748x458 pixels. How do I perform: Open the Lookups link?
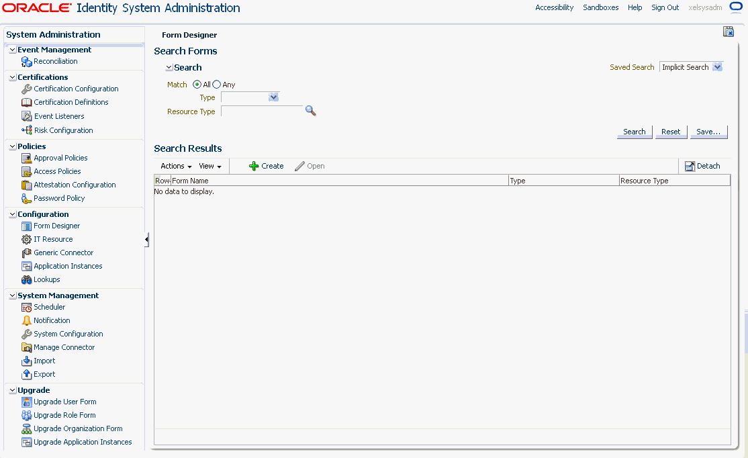pos(47,279)
